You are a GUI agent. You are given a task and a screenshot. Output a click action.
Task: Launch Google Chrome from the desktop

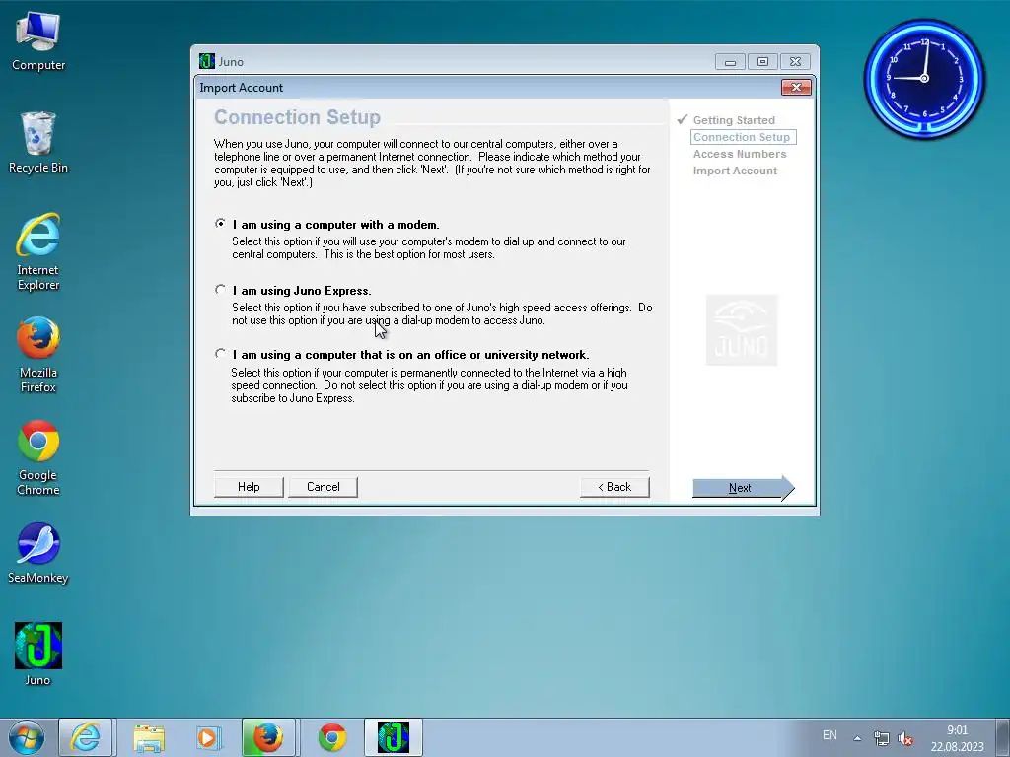pos(38,457)
